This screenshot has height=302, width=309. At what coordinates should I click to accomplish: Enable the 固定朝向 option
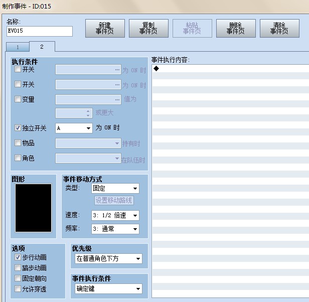pos(18,278)
